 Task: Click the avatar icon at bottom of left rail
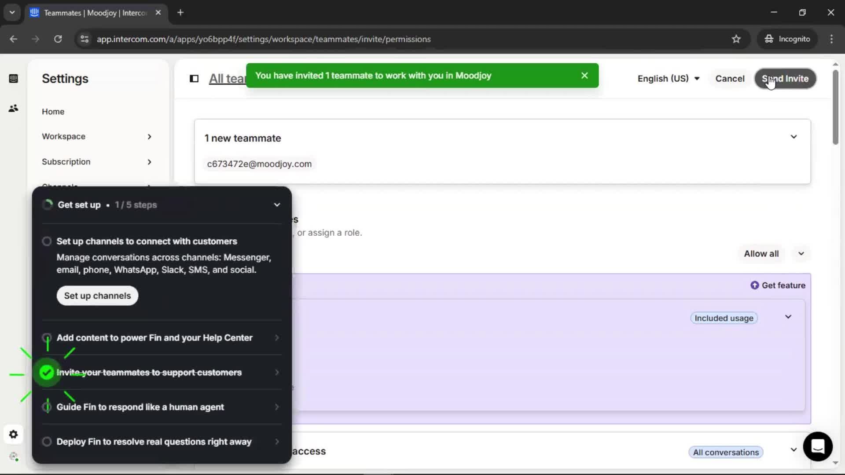[14, 457]
